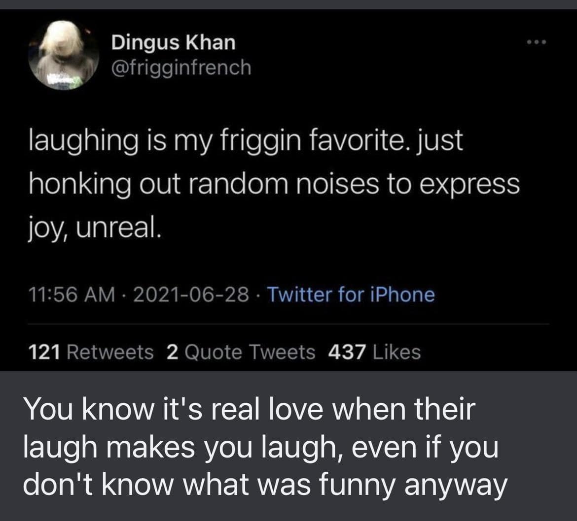Image resolution: width=577 pixels, height=521 pixels.
Task: Click the "honking out random noises" line
Action: 274,185
